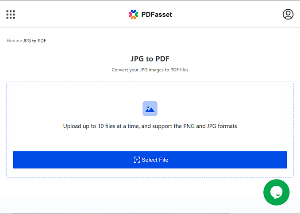Click the image upload placeholder icon
Screen dimensions: 300x214
pos(150,109)
